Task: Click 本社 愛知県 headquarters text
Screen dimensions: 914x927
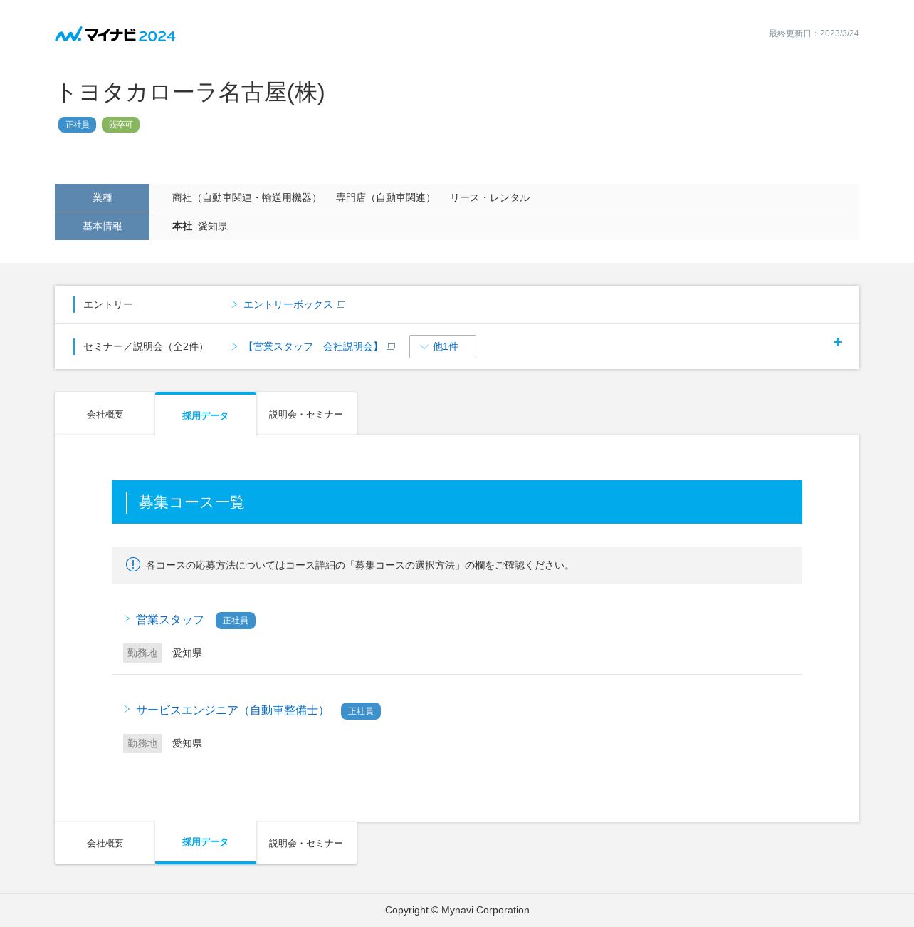Action: point(200,226)
